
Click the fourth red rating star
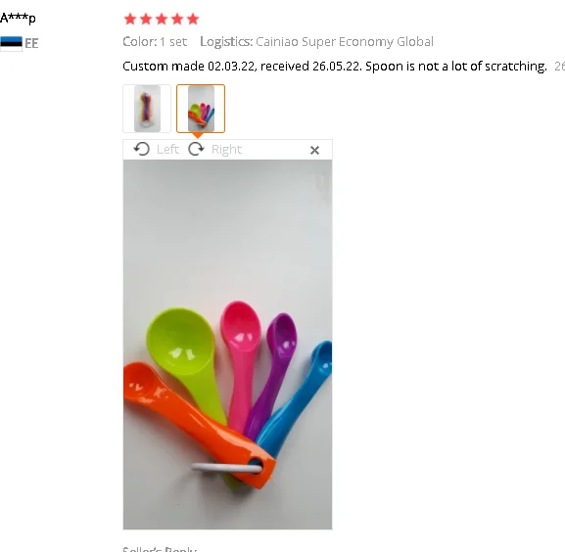pyautogui.click(x=177, y=19)
